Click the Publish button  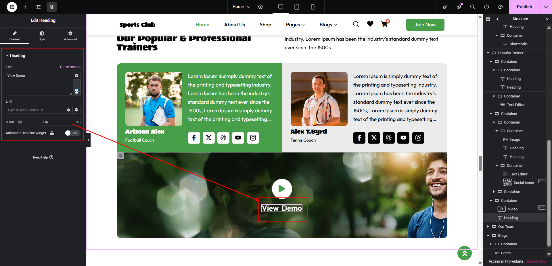pyautogui.click(x=524, y=7)
